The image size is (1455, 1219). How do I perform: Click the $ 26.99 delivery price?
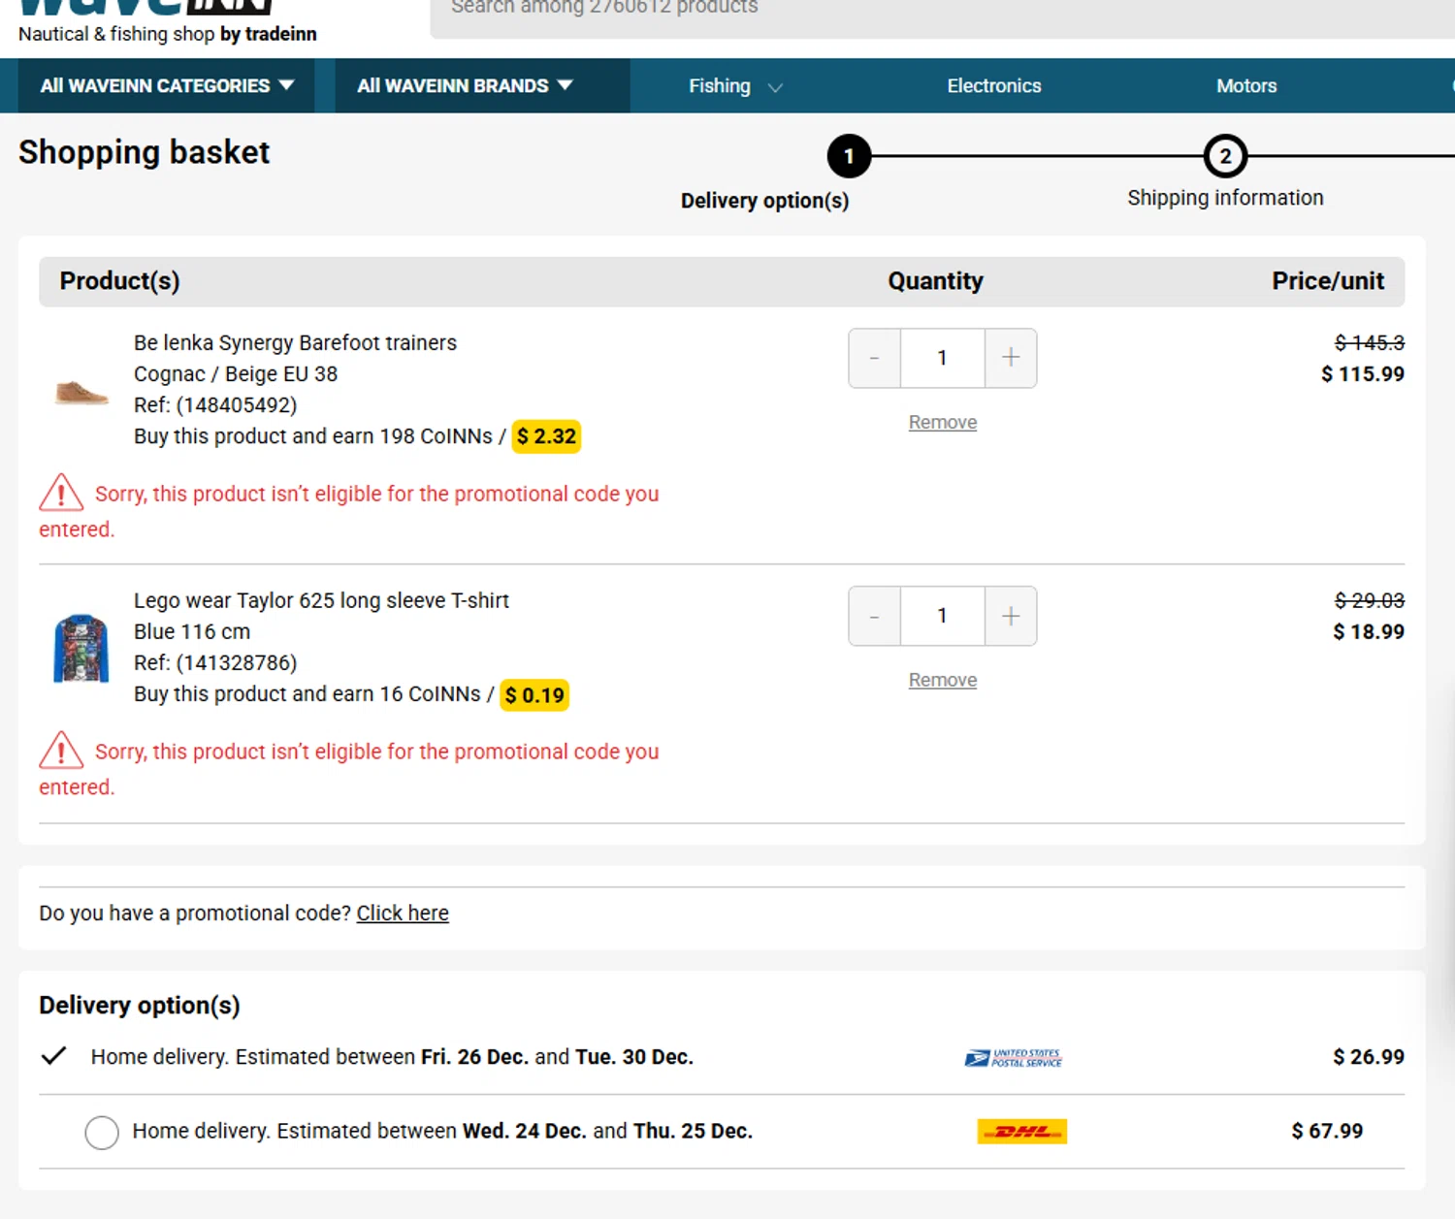(x=1369, y=1057)
